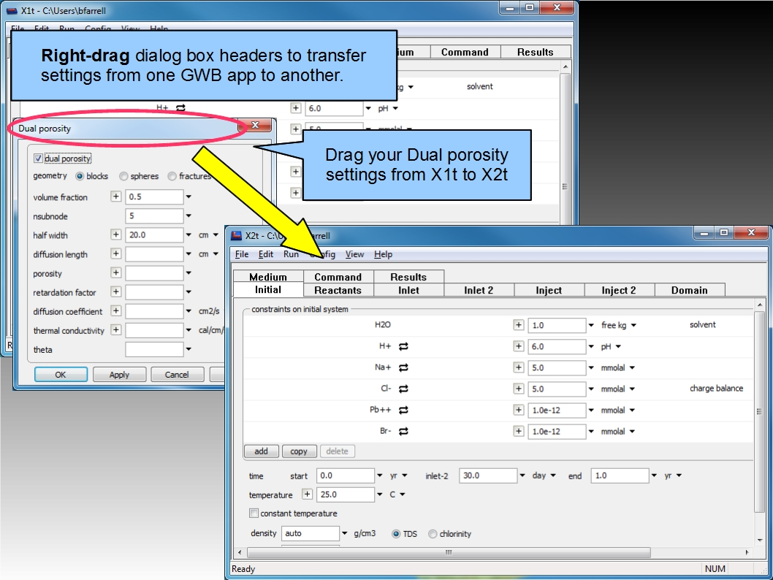Open the mmolal unit dropdown for Br-
The image size is (773, 580).
632,431
